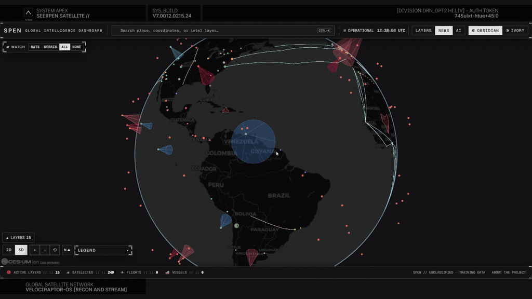The width and height of the screenshot is (532, 299).
Task: Click the To Root up-arrow icon
Action: click(x=29, y=13)
